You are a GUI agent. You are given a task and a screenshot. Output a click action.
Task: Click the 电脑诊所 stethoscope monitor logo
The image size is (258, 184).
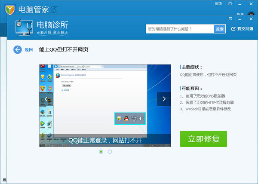pyautogui.click(x=25, y=28)
